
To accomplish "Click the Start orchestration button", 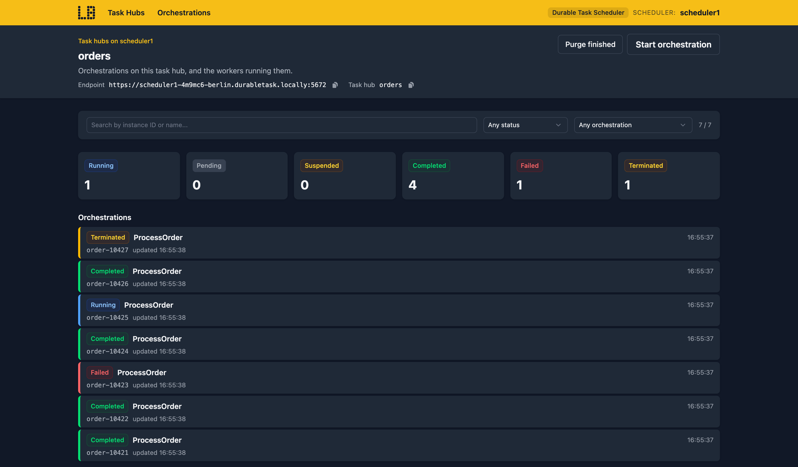I will click(x=673, y=44).
